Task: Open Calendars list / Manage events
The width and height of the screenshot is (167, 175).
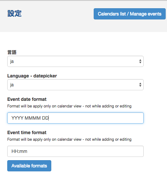Action: point(130,14)
